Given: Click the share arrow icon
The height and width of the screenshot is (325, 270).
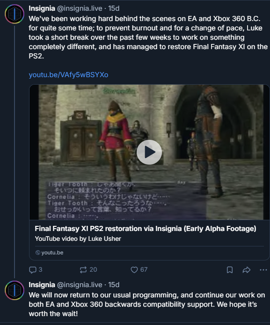Looking at the screenshot, I should (246, 270).
